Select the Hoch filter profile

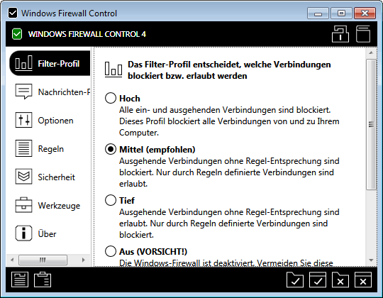pyautogui.click(x=111, y=98)
